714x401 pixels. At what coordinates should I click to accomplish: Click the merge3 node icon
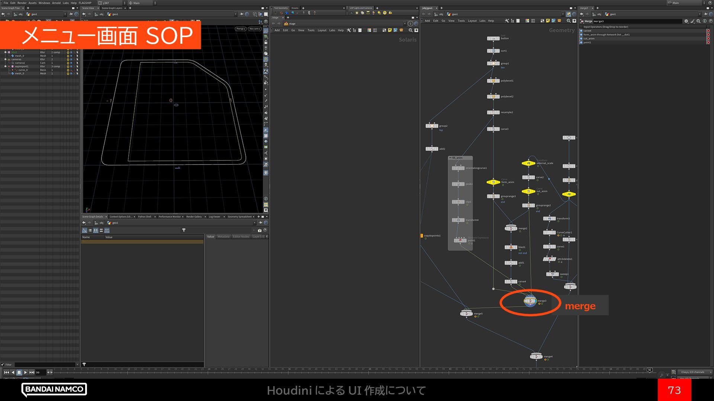pyautogui.click(x=530, y=301)
